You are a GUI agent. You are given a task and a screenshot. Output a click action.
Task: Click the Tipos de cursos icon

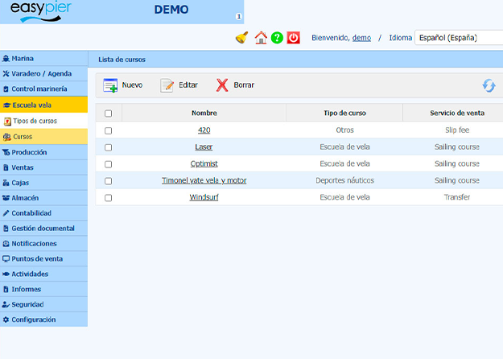pyautogui.click(x=7, y=122)
